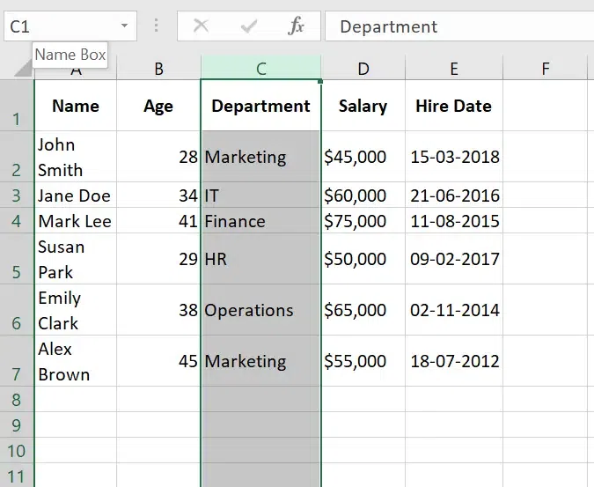Click the Cancel X icon in formula bar
Screen dimensions: 594x487
pos(201,26)
